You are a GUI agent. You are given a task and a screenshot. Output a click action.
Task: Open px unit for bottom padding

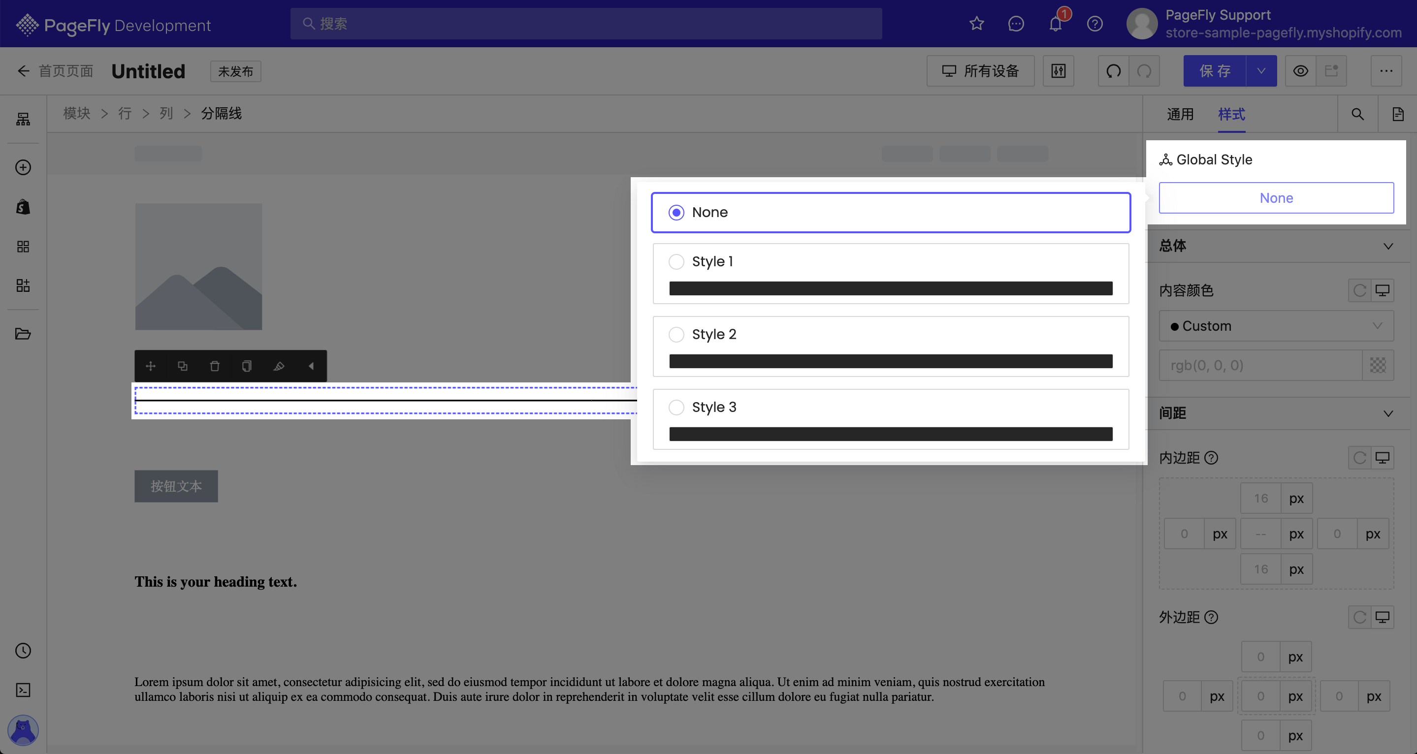[1296, 569]
